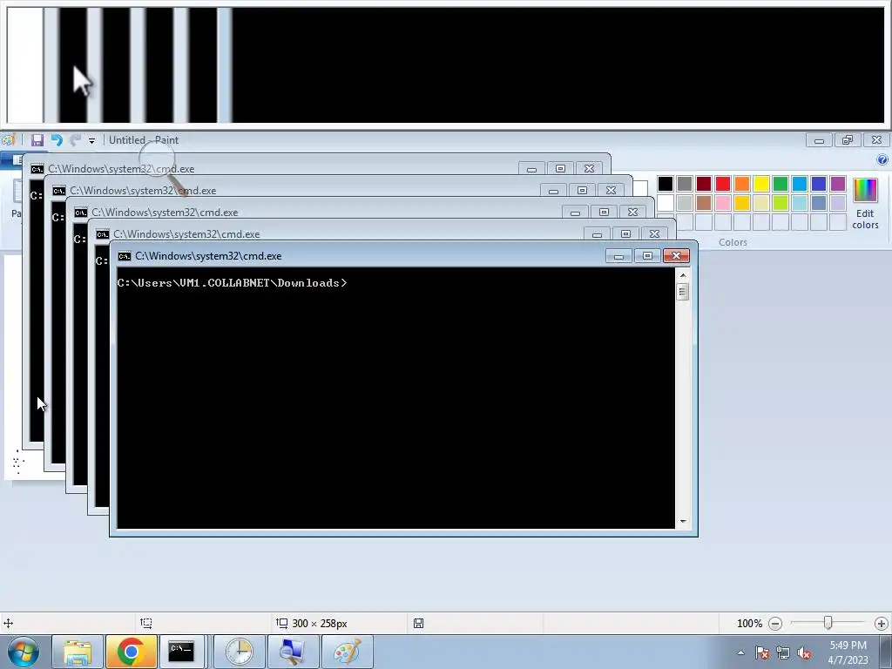Pick the turquoise color swatch

click(800, 184)
